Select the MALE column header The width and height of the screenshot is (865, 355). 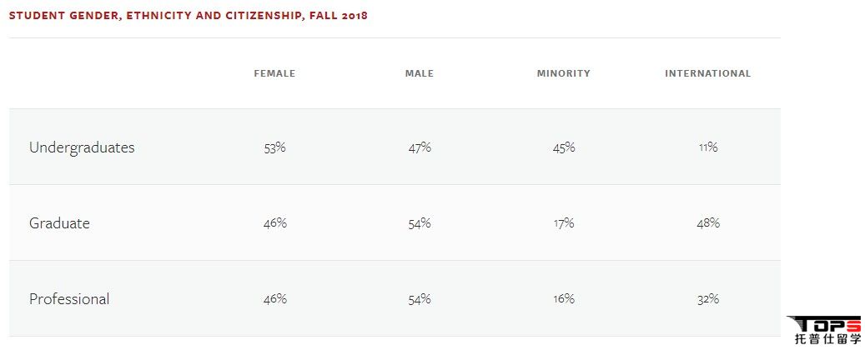click(x=420, y=73)
